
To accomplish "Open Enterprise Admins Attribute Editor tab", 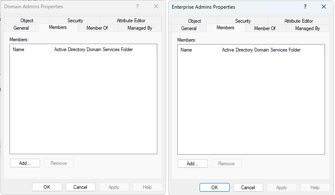I will click(x=299, y=21).
